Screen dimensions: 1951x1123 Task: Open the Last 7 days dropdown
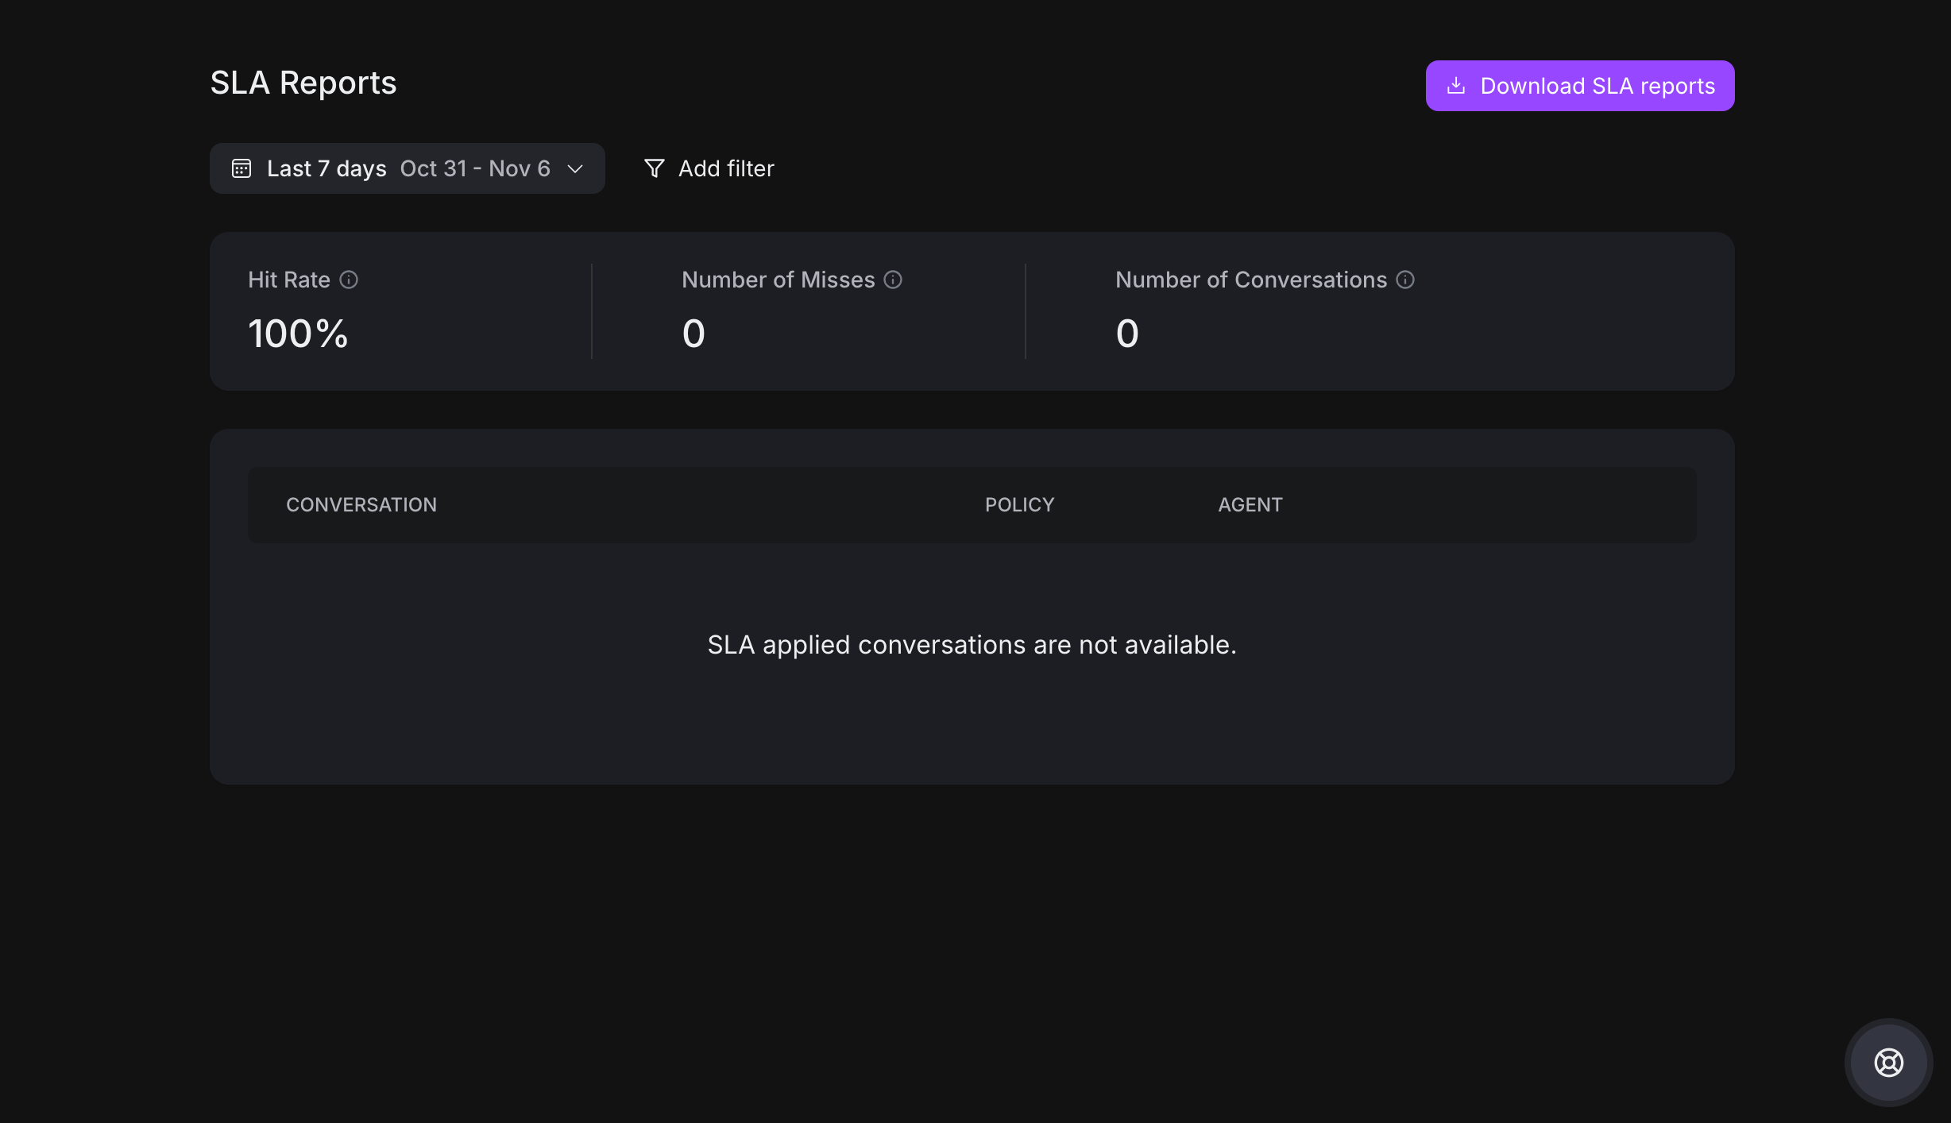point(326,168)
